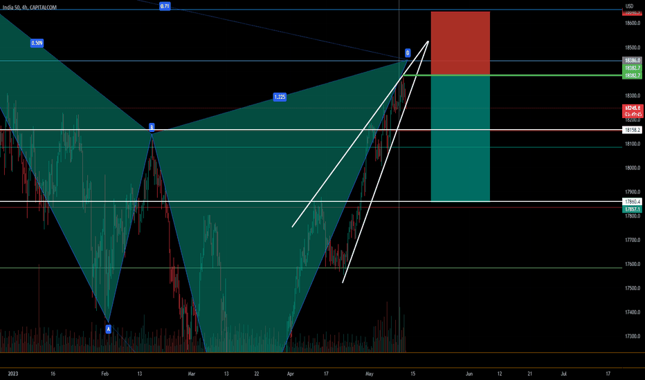Click the 18600.0 price axis tick
This screenshot has height=380, width=645.
click(633, 23)
